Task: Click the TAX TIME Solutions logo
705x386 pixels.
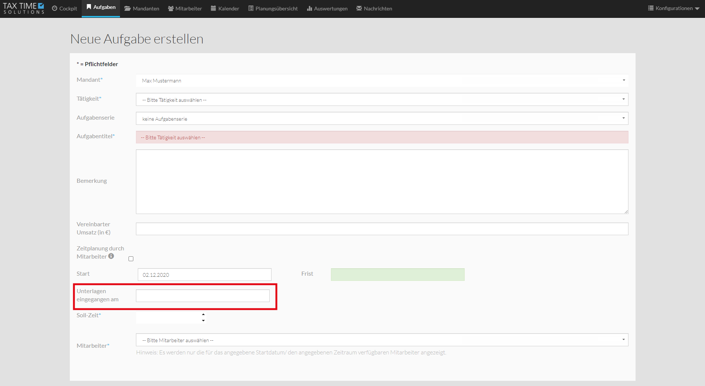Action: [24, 8]
